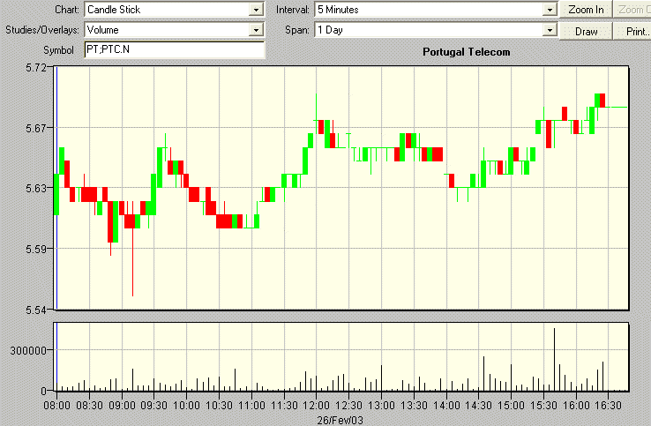Click the blue cursor line at 08:00
651x426 pixels.
(x=56, y=188)
